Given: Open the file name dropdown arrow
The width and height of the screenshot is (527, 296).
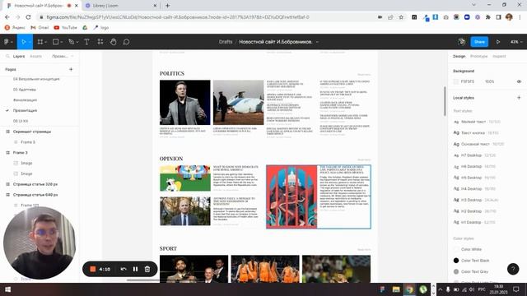Looking at the screenshot, I should coord(317,42).
